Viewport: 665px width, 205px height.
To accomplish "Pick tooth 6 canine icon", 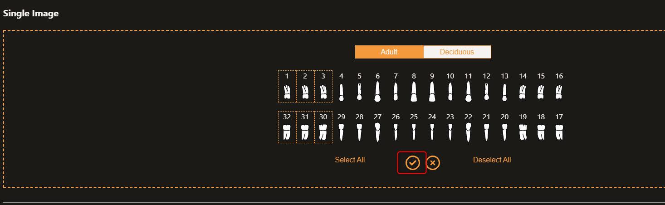I will pos(377,91).
